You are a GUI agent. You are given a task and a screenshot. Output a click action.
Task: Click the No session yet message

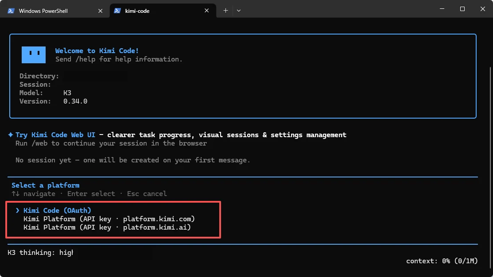(x=133, y=160)
